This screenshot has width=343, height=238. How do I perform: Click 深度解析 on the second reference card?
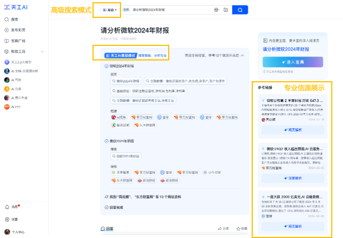pyautogui.click(x=293, y=178)
